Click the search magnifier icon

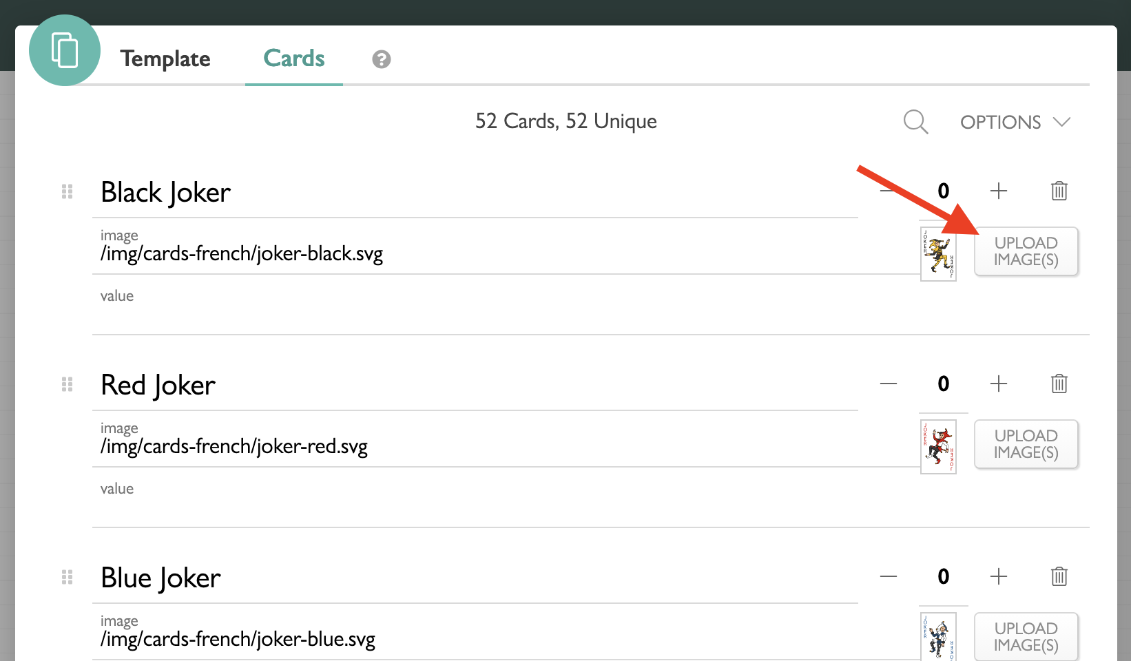(x=915, y=122)
